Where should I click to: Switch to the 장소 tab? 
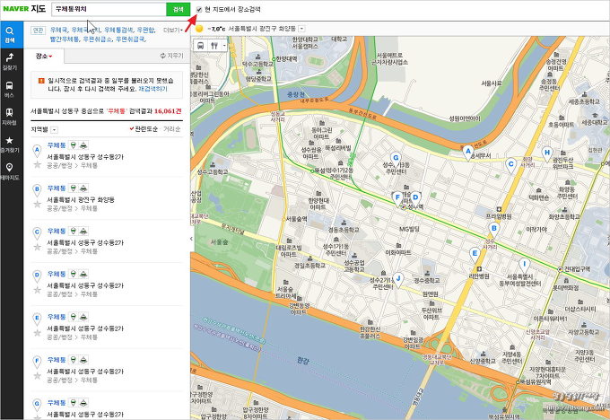click(44, 56)
